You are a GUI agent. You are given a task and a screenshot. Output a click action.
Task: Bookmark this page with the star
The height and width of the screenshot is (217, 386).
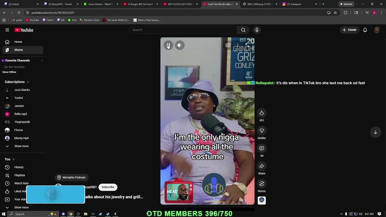pos(335,13)
